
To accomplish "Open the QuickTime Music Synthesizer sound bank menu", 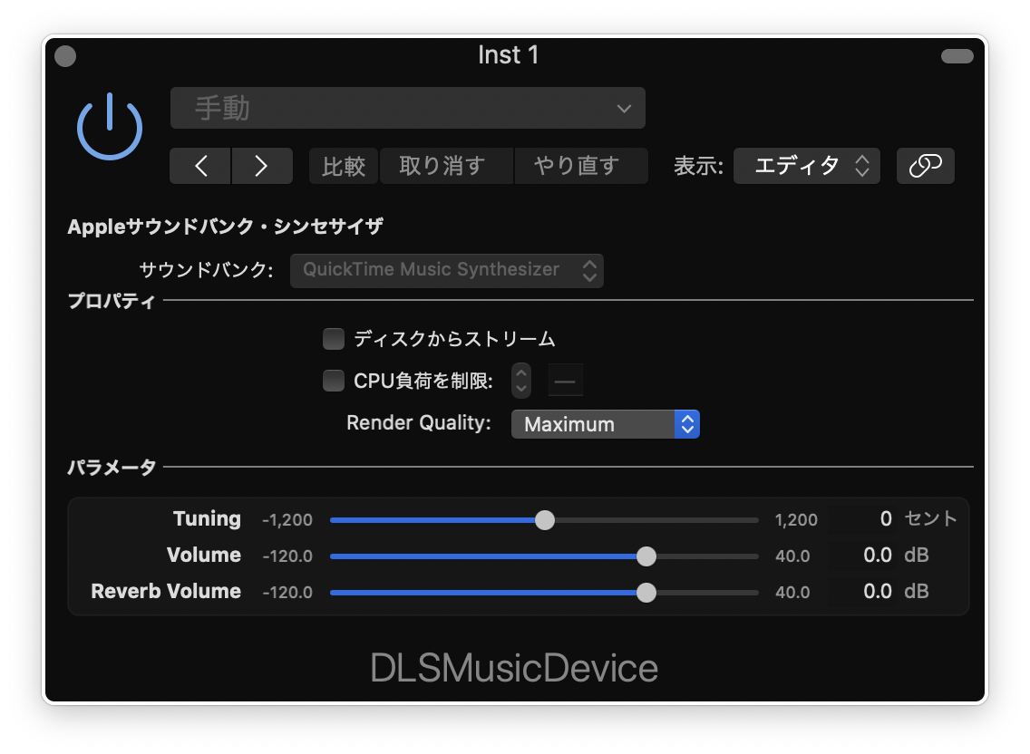I will (446, 270).
